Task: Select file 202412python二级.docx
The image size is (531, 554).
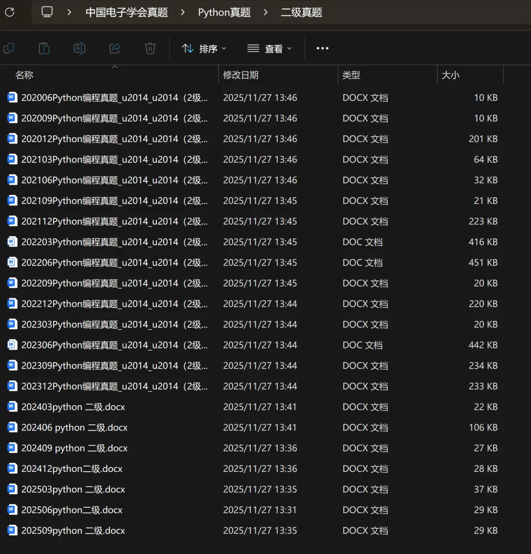Action: [x=72, y=468]
